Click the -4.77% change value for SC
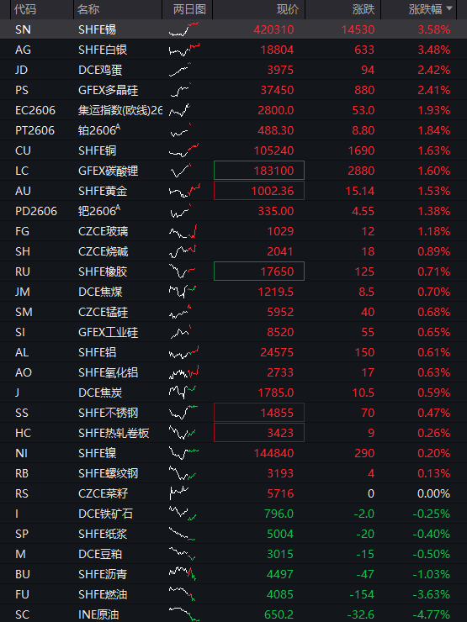This screenshot has height=622, width=467. (x=432, y=614)
